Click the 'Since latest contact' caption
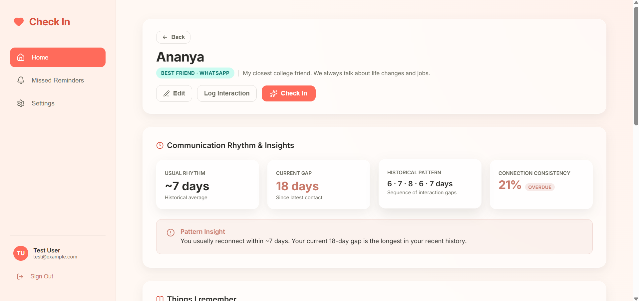 pyautogui.click(x=299, y=198)
